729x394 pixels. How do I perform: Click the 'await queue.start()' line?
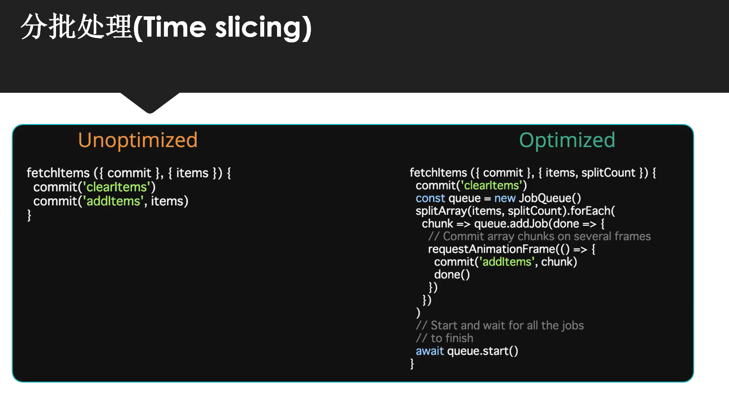pos(467,351)
